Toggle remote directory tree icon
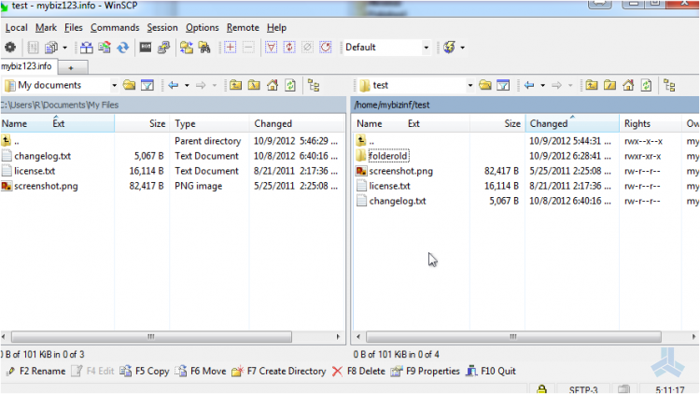The height and width of the screenshot is (394, 700). [669, 85]
